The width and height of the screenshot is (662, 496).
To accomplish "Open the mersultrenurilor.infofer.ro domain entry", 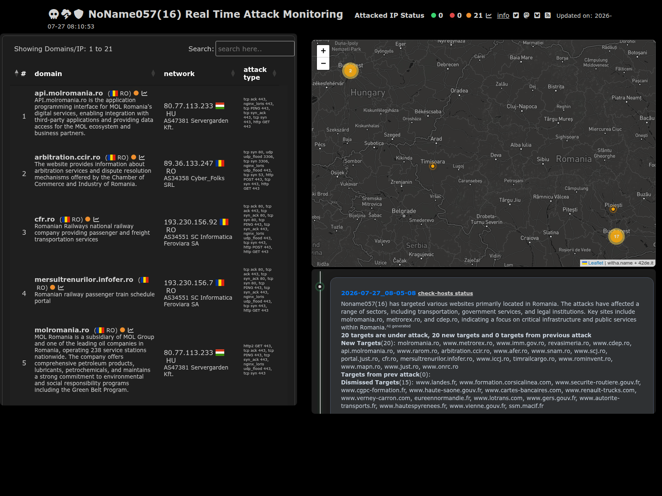I will pyautogui.click(x=84, y=280).
